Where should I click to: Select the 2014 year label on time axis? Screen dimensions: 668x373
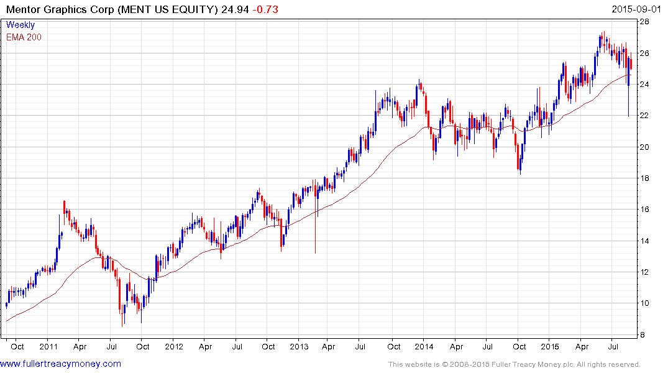pos(424,346)
